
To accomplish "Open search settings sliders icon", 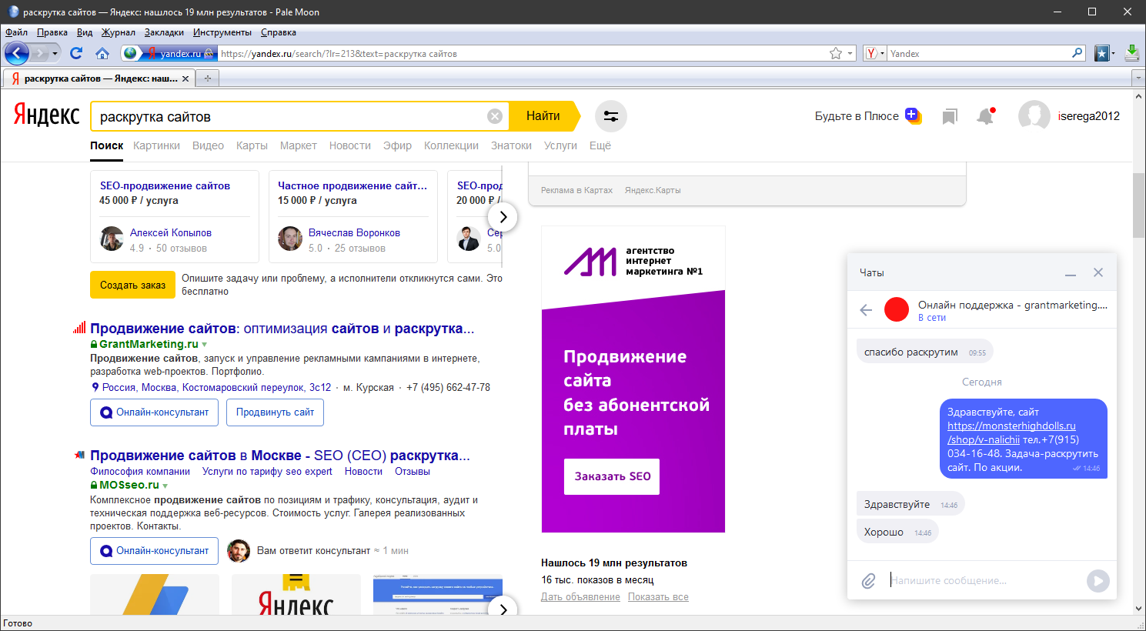I will (611, 116).
